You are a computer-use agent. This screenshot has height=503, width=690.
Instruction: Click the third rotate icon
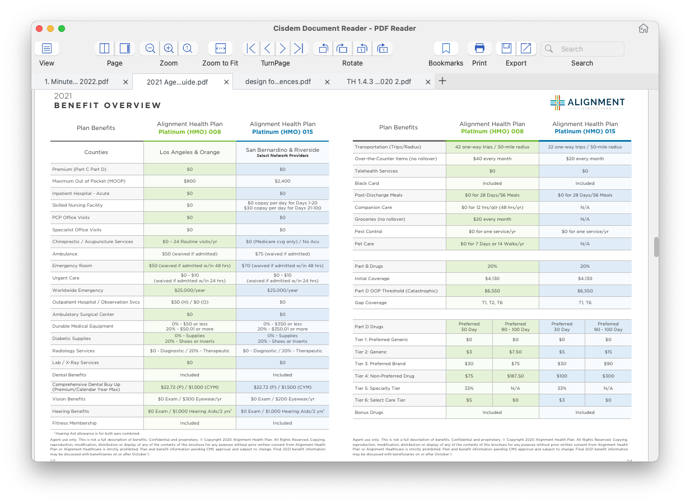(362, 48)
